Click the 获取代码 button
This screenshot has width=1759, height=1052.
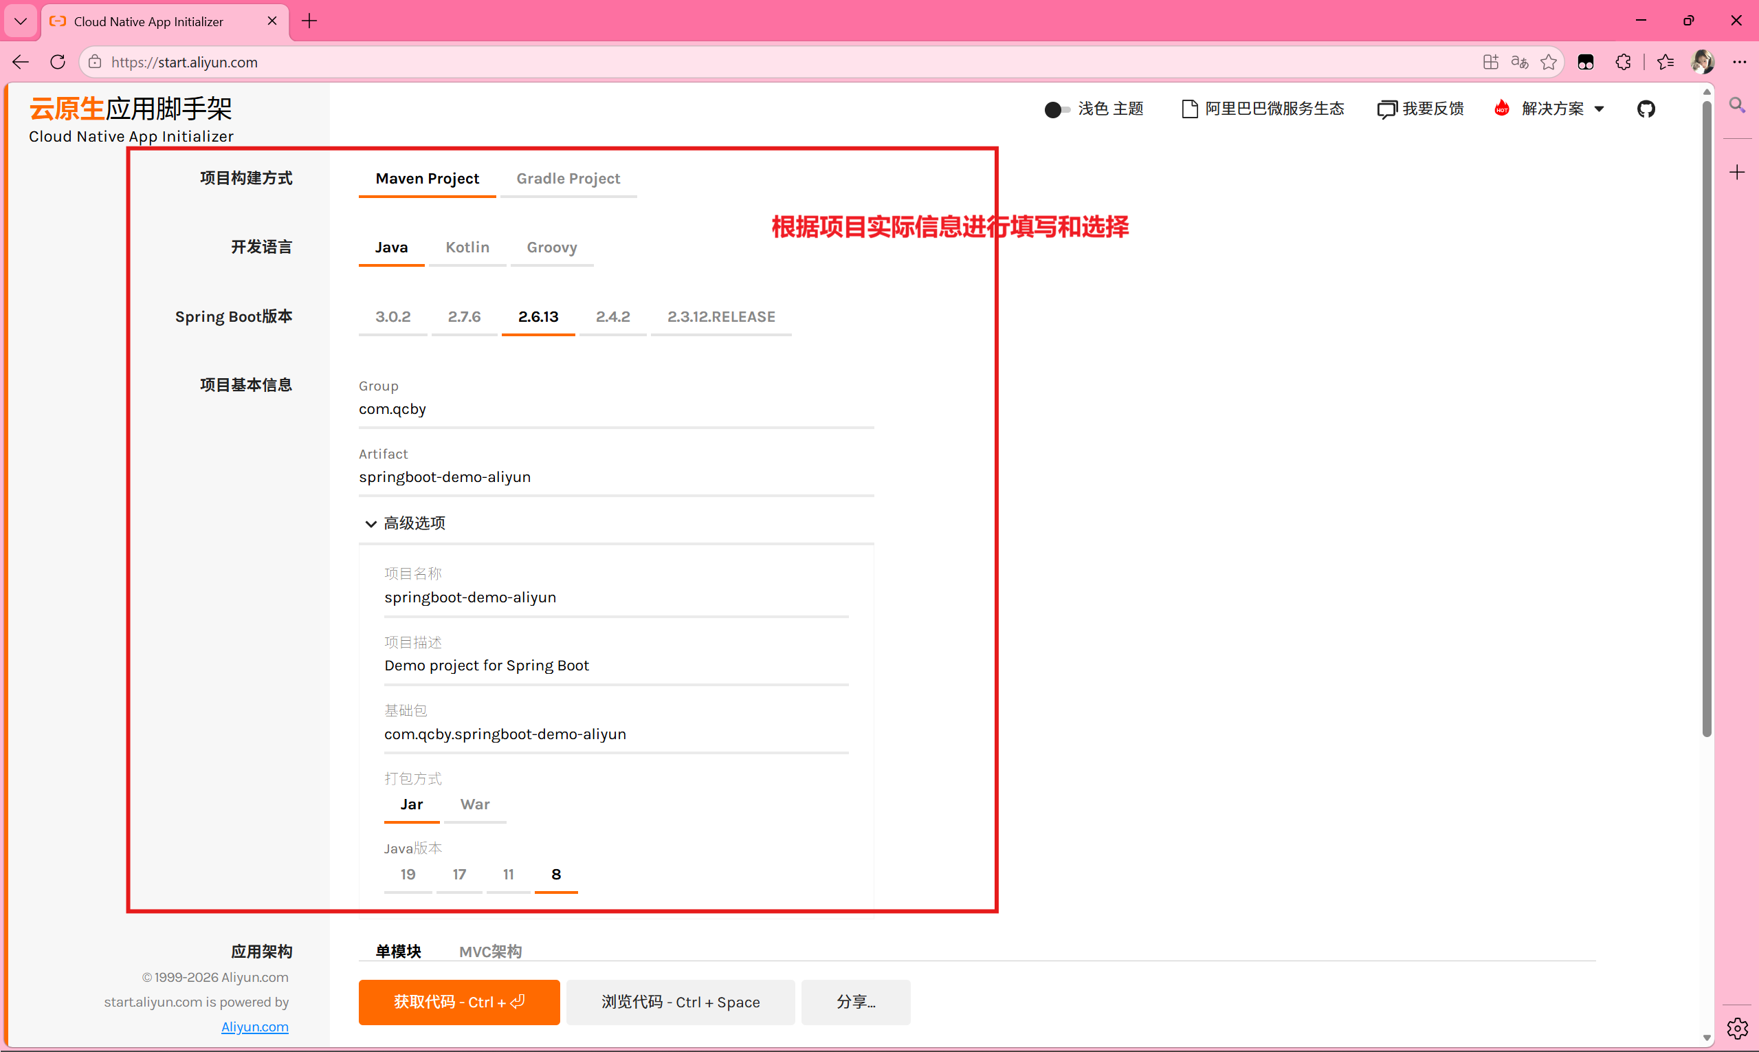(x=458, y=1002)
